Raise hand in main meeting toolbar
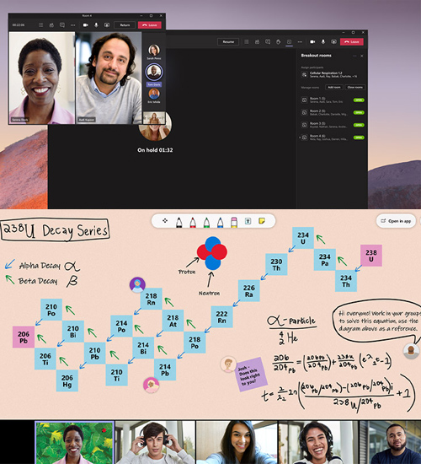This screenshot has width=421, height=464. click(279, 41)
